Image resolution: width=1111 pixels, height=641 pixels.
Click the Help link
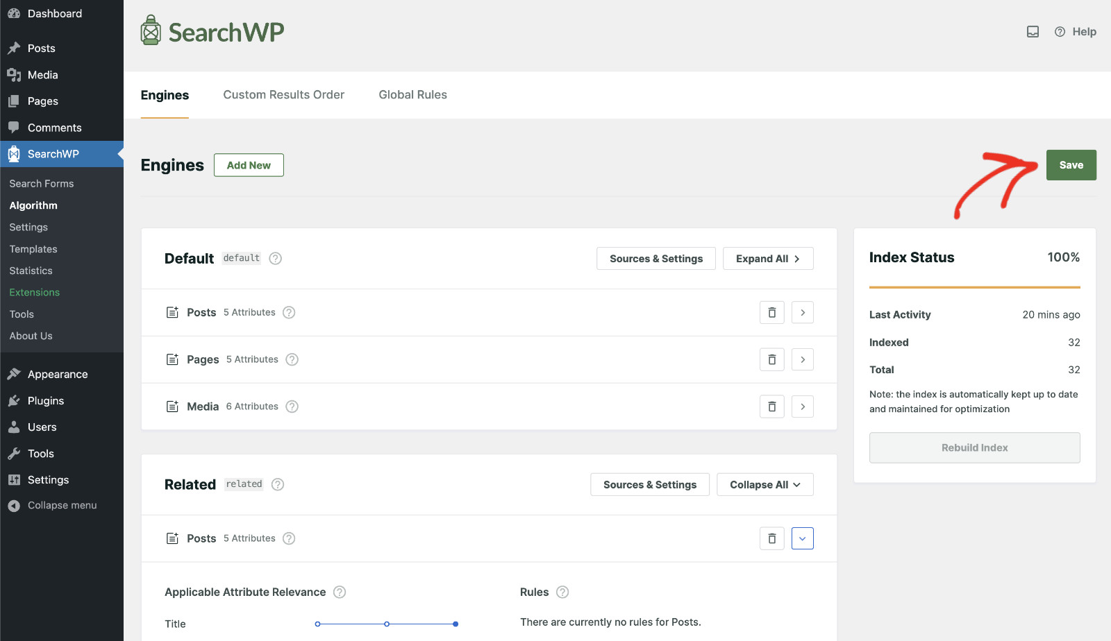pos(1084,32)
